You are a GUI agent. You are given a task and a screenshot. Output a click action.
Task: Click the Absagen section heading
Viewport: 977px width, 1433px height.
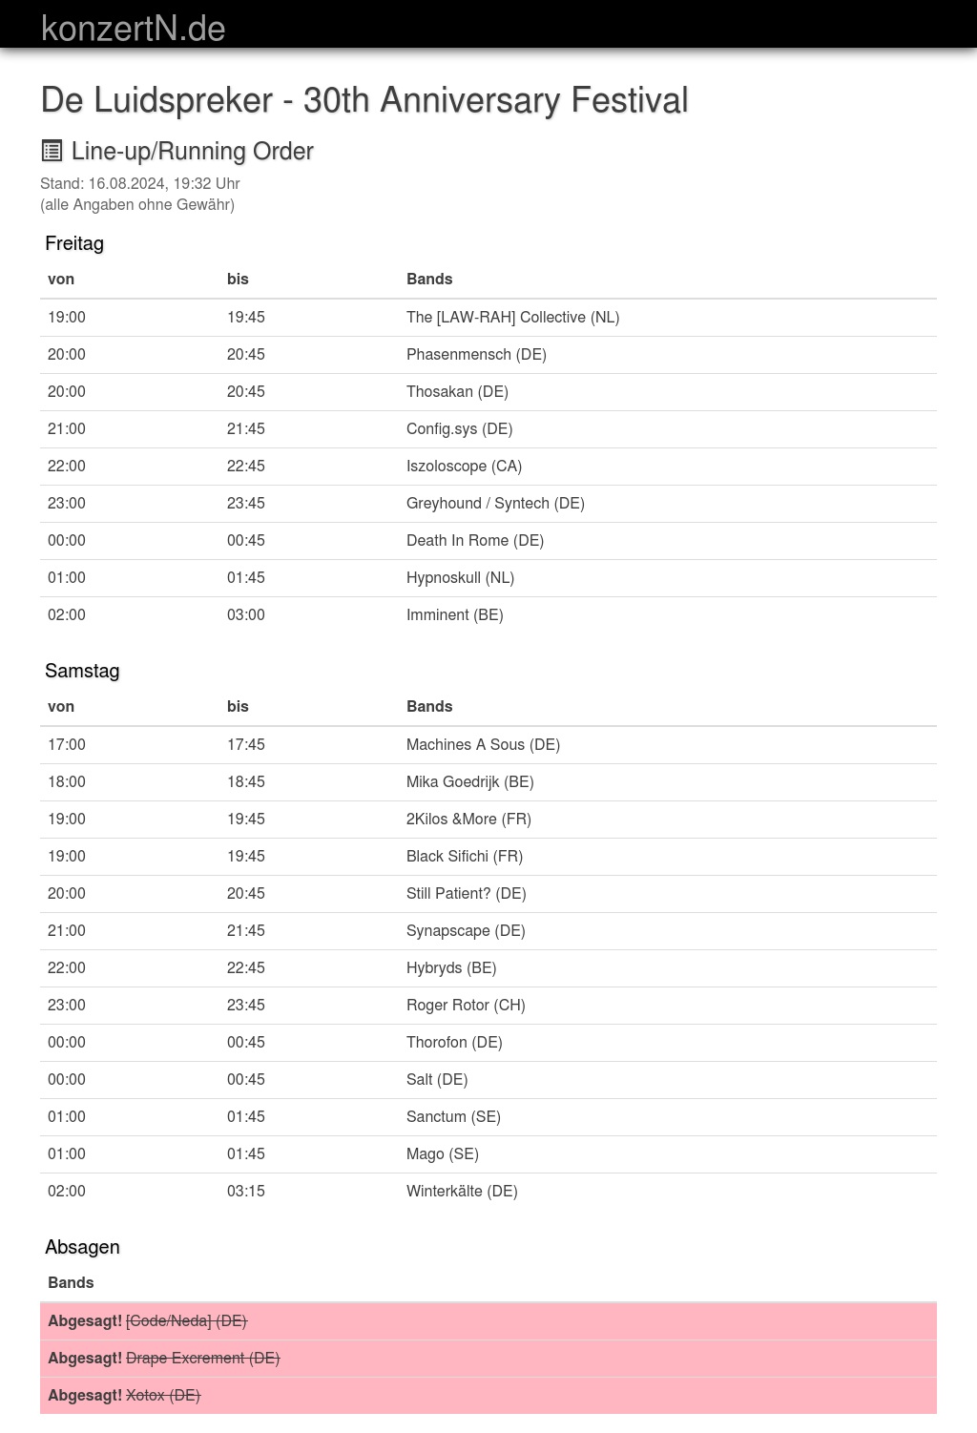(x=82, y=1247)
